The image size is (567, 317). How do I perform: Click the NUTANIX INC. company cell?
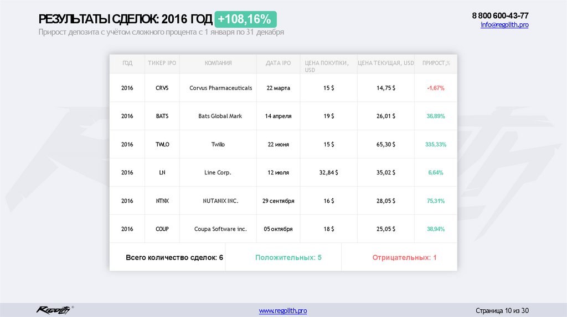pos(220,201)
